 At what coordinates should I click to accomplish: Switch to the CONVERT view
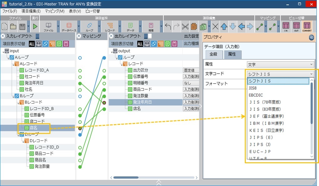coord(307,27)
